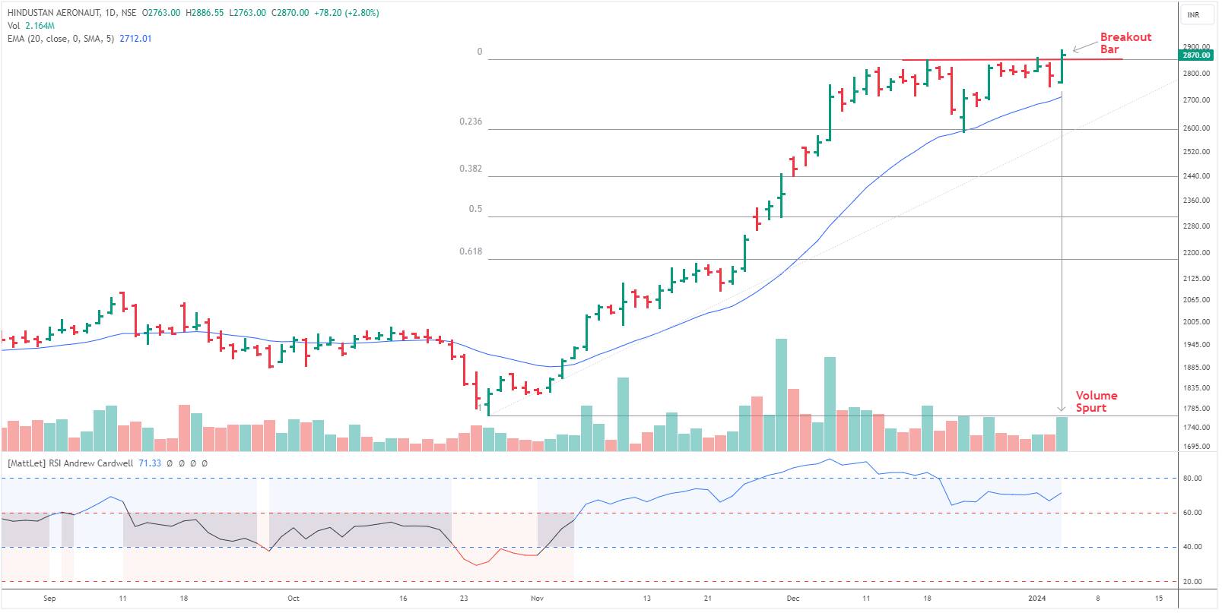Click the 1695.00 price axis label

click(1196, 447)
